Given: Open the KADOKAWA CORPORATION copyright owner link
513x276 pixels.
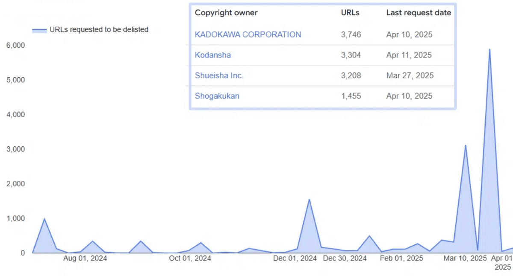Looking at the screenshot, I should tap(248, 35).
